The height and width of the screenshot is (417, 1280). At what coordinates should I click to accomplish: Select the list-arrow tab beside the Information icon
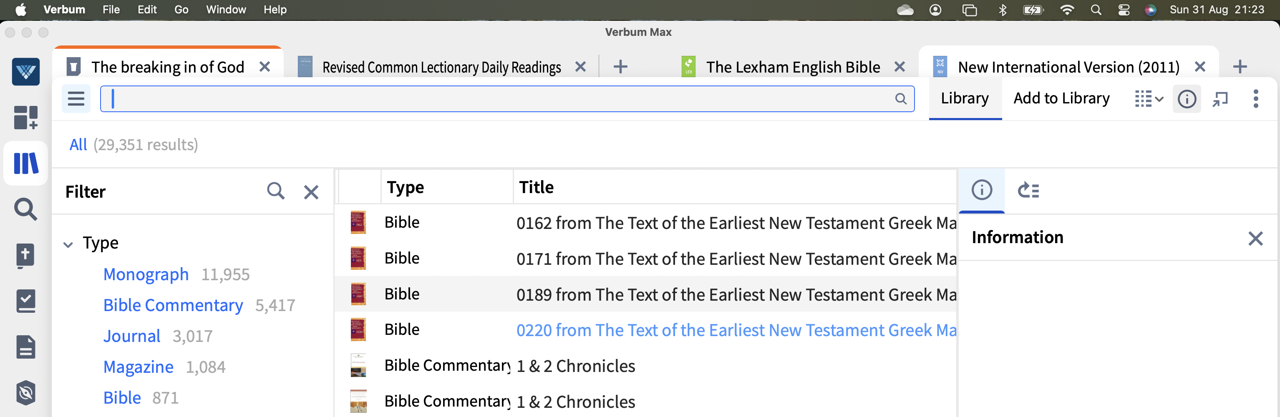click(x=1028, y=190)
